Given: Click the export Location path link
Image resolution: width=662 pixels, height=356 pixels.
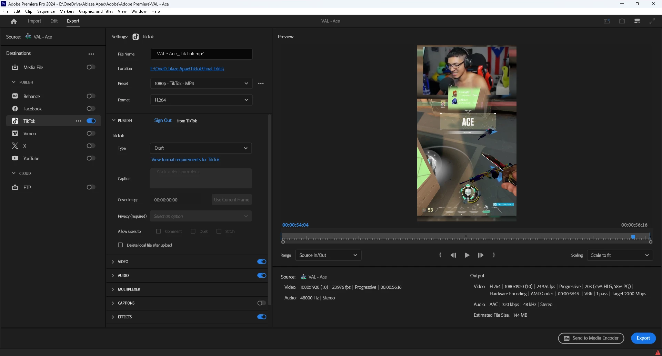Looking at the screenshot, I should point(187,69).
